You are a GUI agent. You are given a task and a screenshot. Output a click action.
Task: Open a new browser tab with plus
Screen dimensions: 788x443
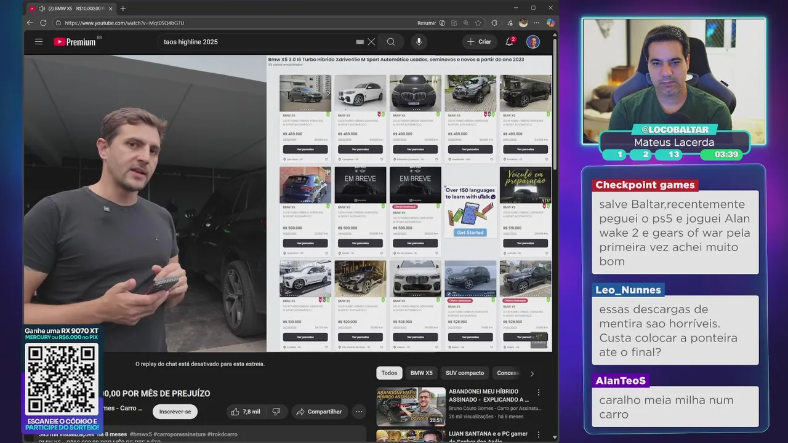(x=123, y=8)
